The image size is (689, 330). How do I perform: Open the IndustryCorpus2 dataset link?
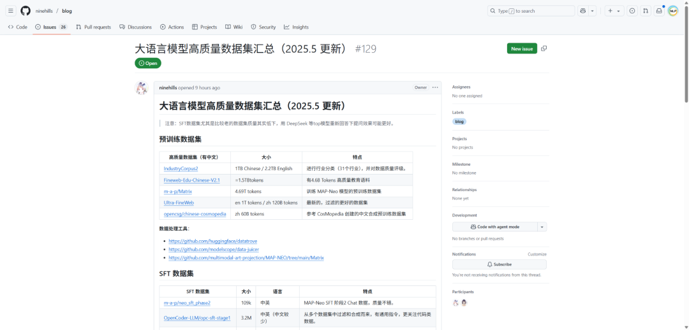coord(181,169)
